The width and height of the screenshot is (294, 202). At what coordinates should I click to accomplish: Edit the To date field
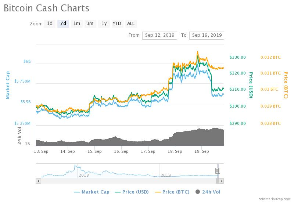tap(207, 35)
